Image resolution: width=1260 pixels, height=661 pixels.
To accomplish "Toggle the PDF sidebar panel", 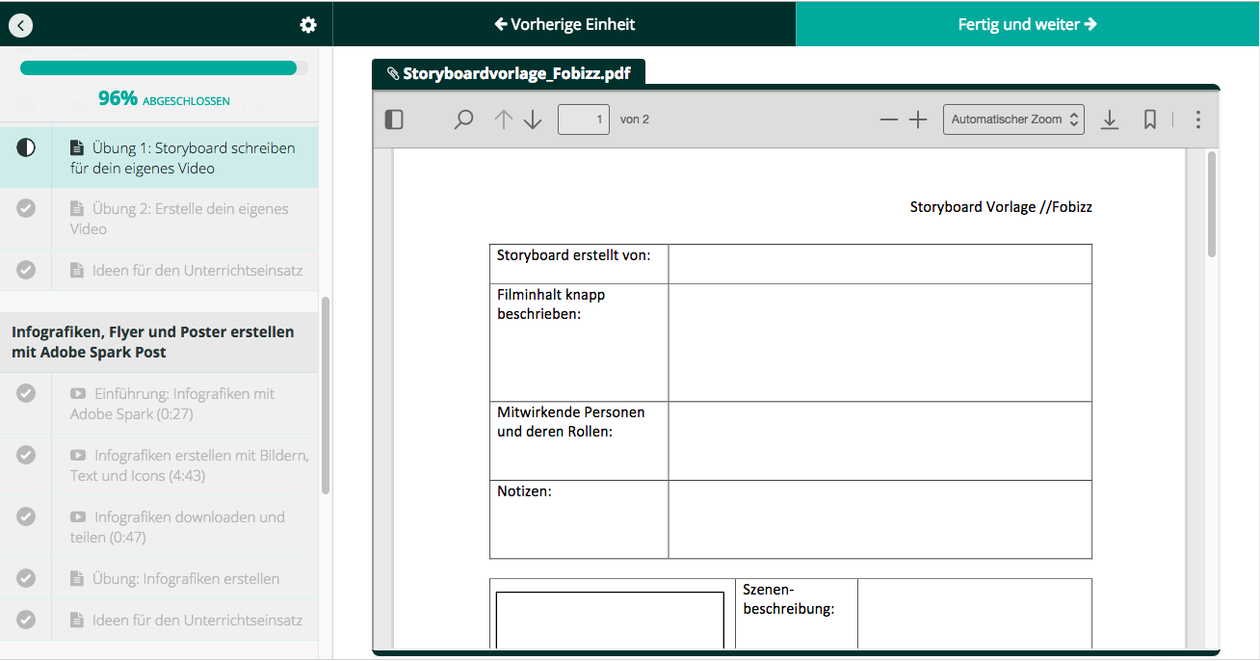I will pyautogui.click(x=393, y=119).
